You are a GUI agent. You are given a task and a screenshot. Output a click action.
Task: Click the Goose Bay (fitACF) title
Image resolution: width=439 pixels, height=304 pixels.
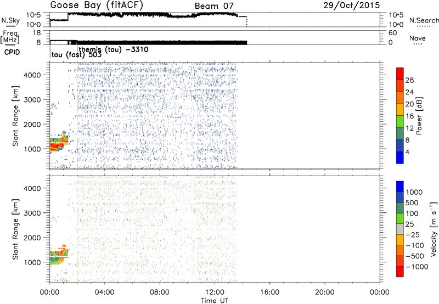97,5
